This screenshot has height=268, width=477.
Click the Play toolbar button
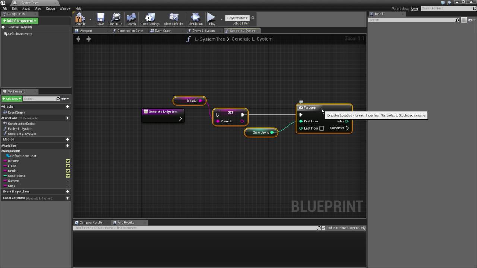[212, 19]
